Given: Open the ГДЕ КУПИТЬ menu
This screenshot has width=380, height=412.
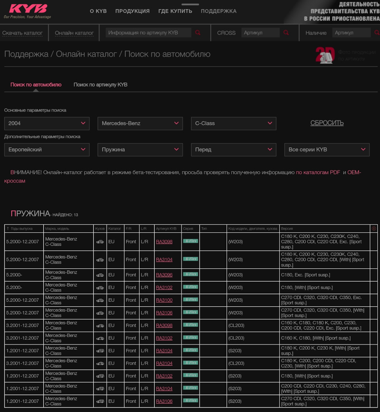Looking at the screenshot, I should click(175, 11).
